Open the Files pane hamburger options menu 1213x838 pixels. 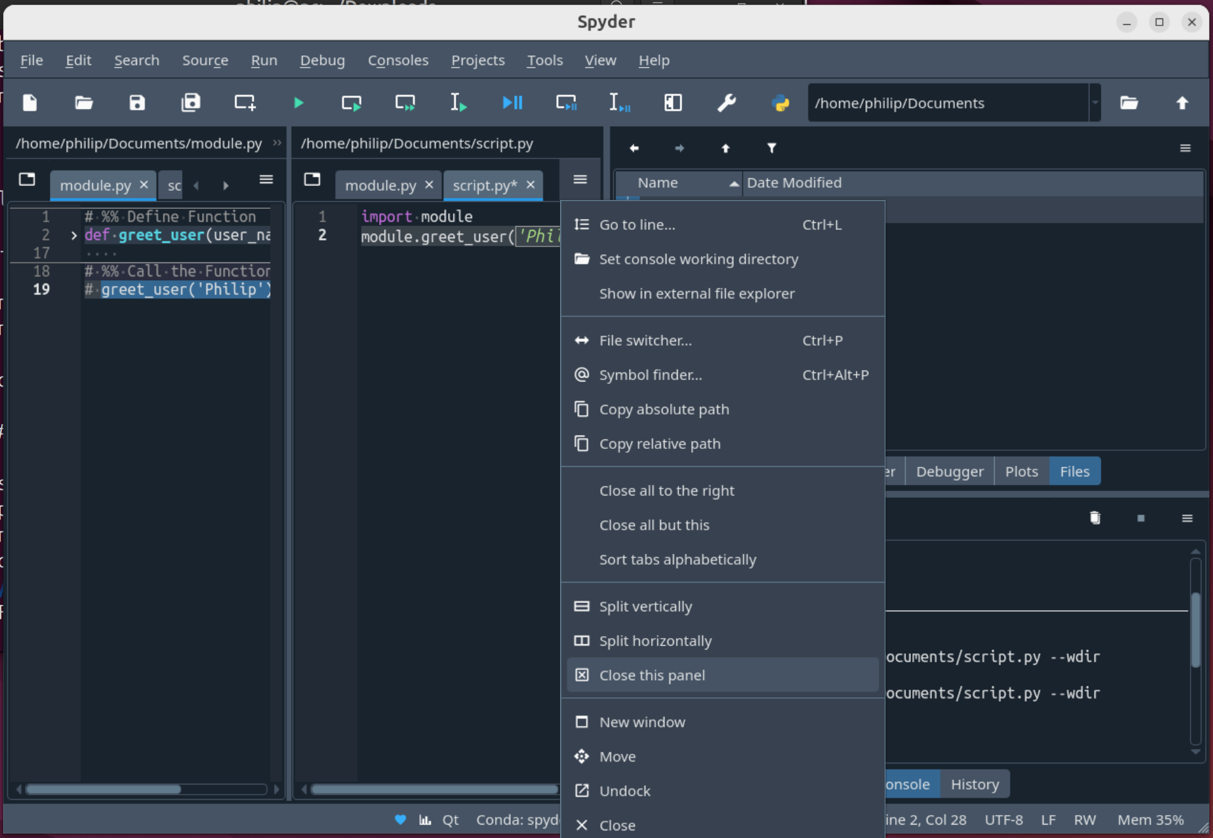[x=1185, y=148]
